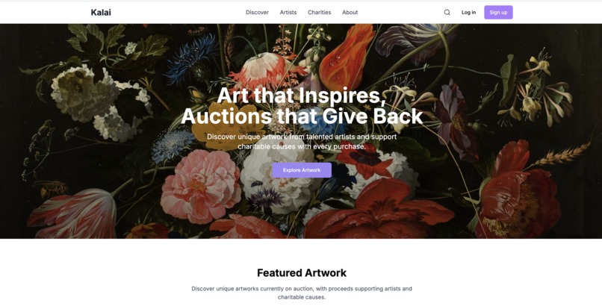Image resolution: width=602 pixels, height=306 pixels.
Task: Click the Kalai logo to go home
Action: tap(101, 12)
